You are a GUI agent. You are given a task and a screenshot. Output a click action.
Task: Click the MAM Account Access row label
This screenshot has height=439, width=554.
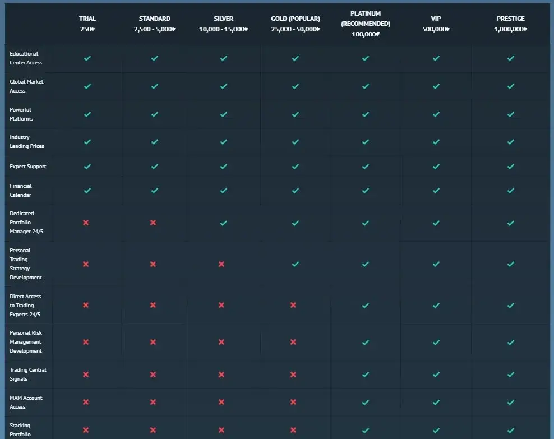click(x=26, y=402)
